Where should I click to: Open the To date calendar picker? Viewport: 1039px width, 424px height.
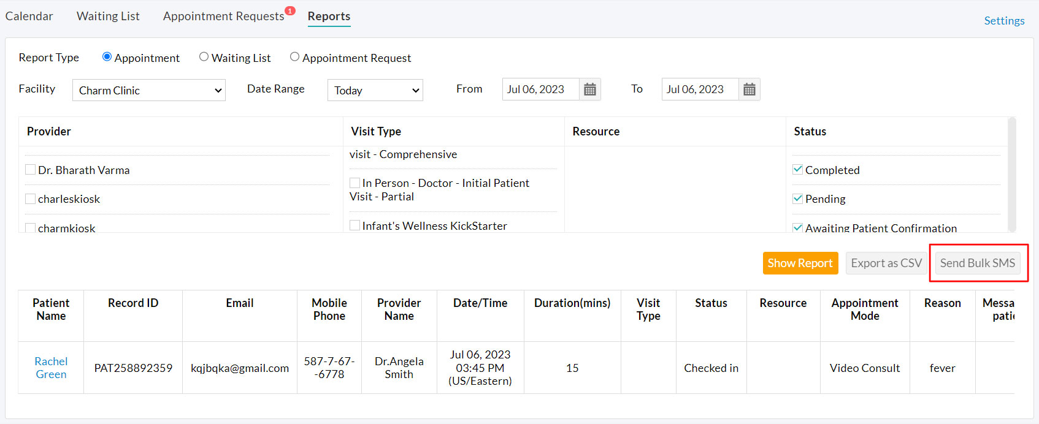tap(750, 89)
